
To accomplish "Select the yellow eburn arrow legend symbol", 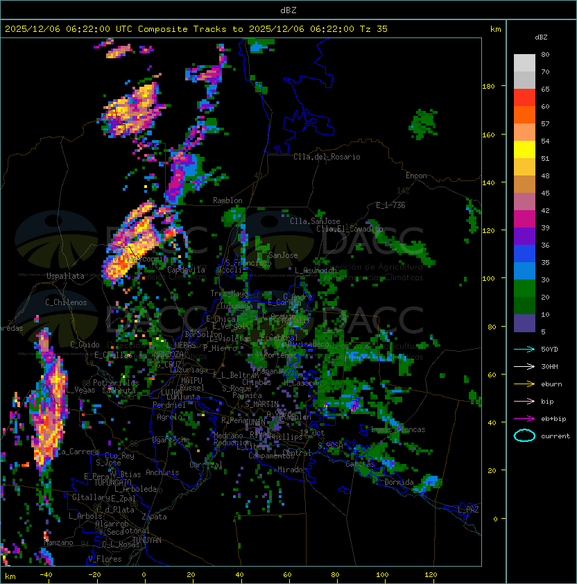I will (x=524, y=384).
